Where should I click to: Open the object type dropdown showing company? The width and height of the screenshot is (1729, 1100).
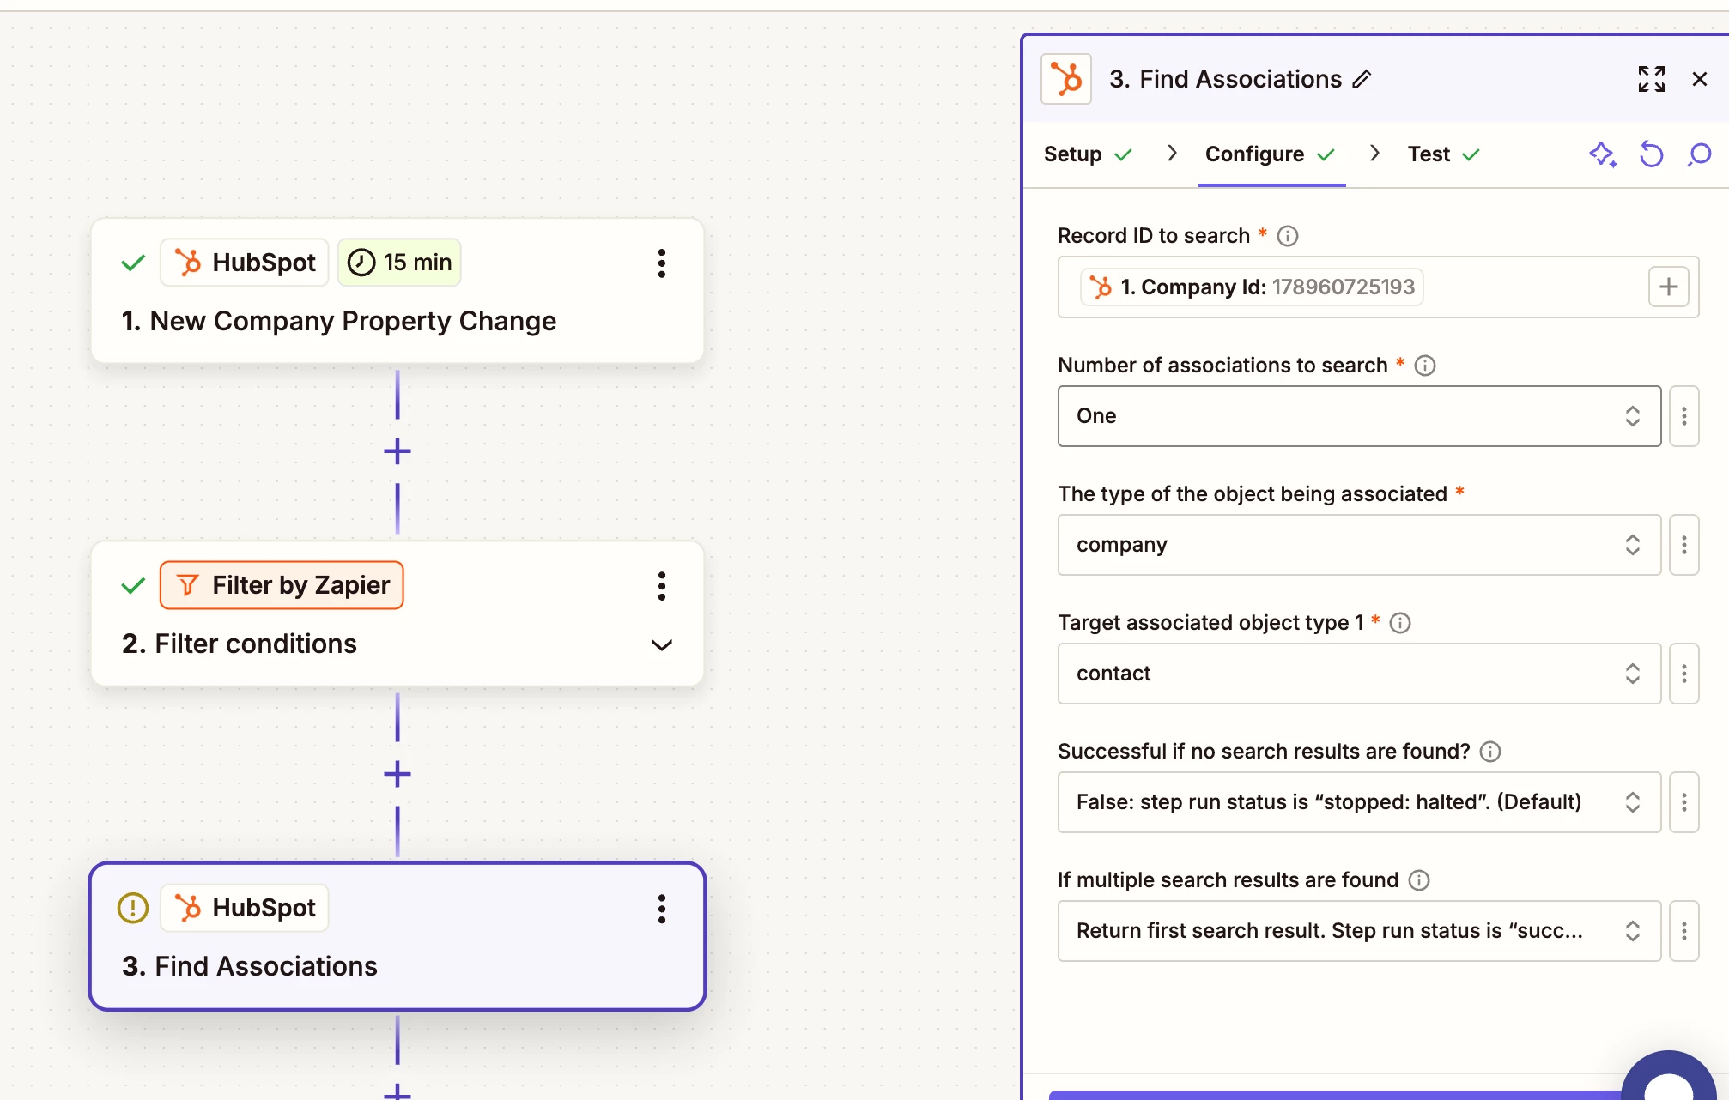pyautogui.click(x=1359, y=545)
